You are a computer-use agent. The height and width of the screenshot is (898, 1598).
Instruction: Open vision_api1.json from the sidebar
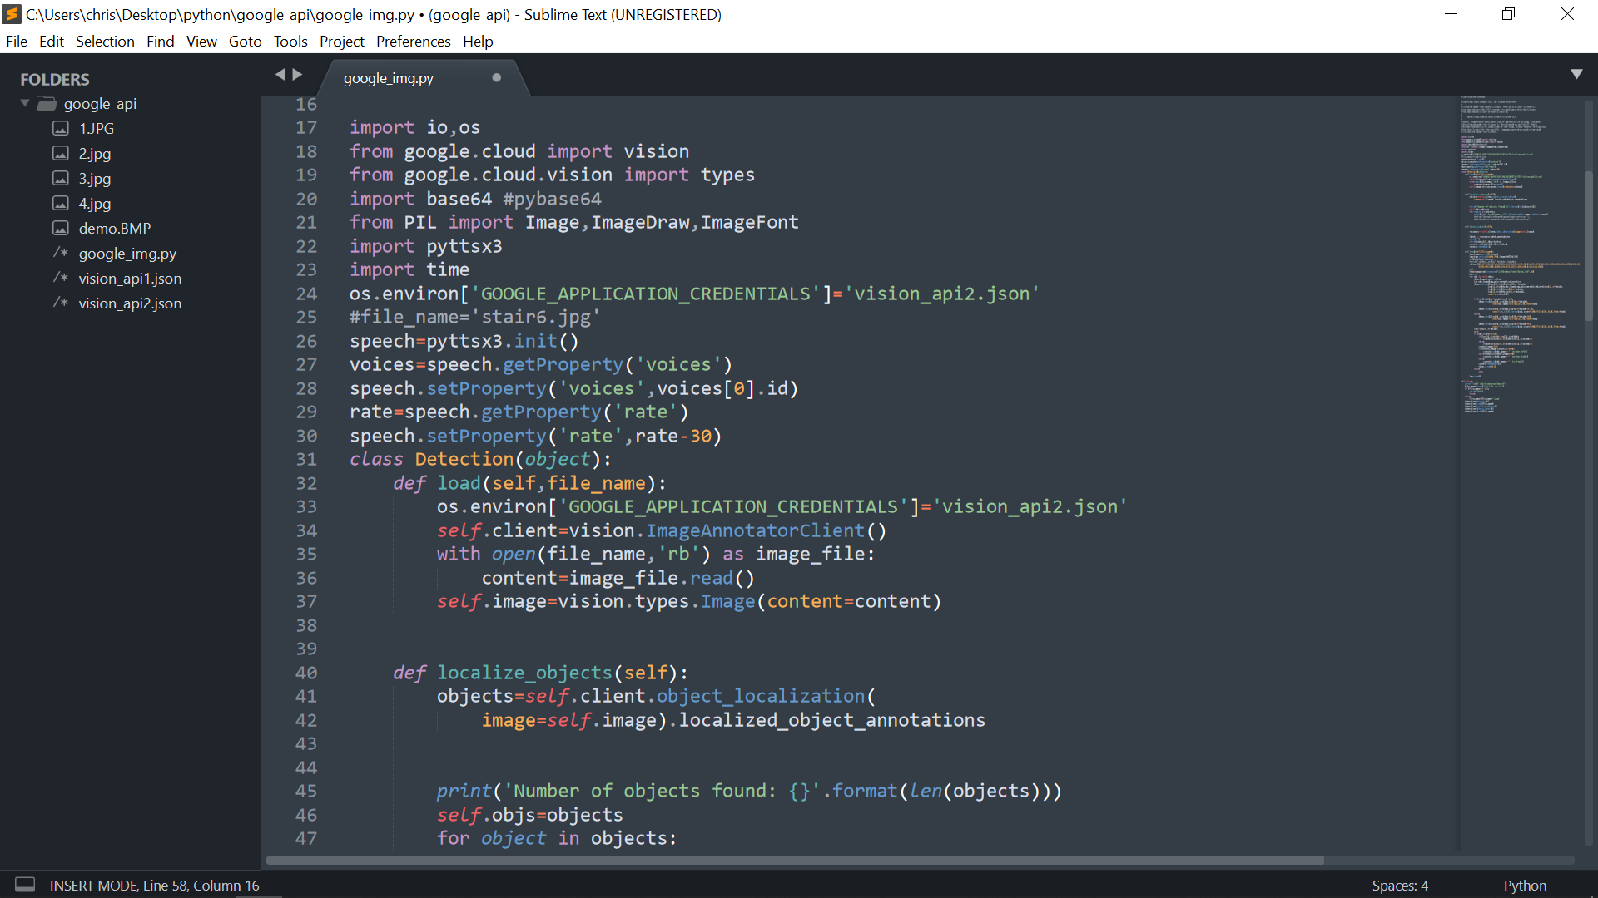(130, 278)
